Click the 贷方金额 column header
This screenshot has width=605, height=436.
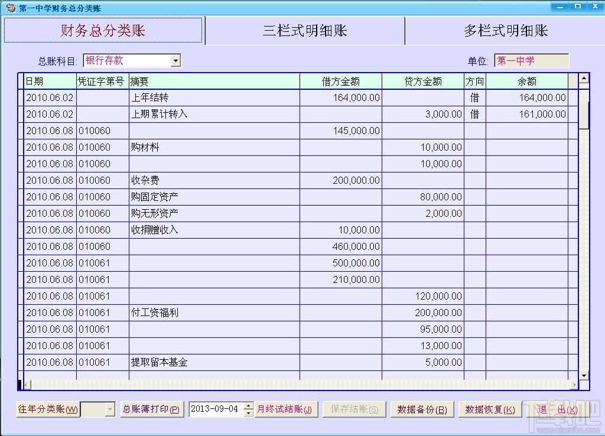coord(423,82)
